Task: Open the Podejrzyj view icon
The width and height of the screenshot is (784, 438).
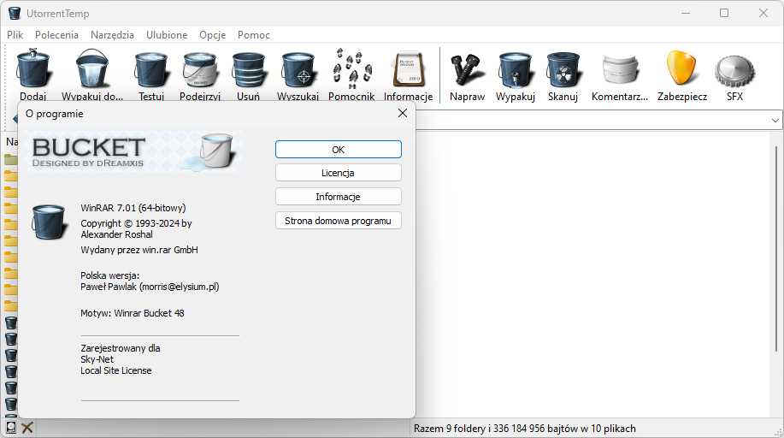Action: tap(200, 70)
